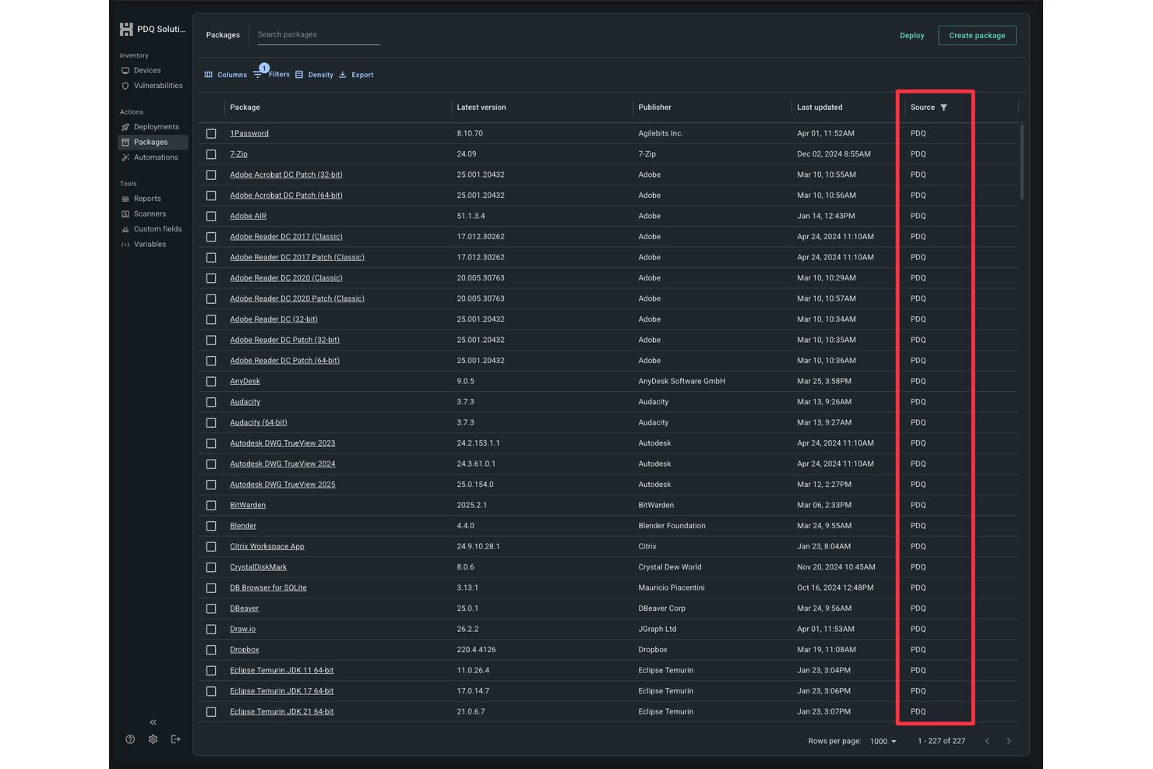The height and width of the screenshot is (769, 1153).
Task: Go to previous page arrow
Action: point(987,741)
